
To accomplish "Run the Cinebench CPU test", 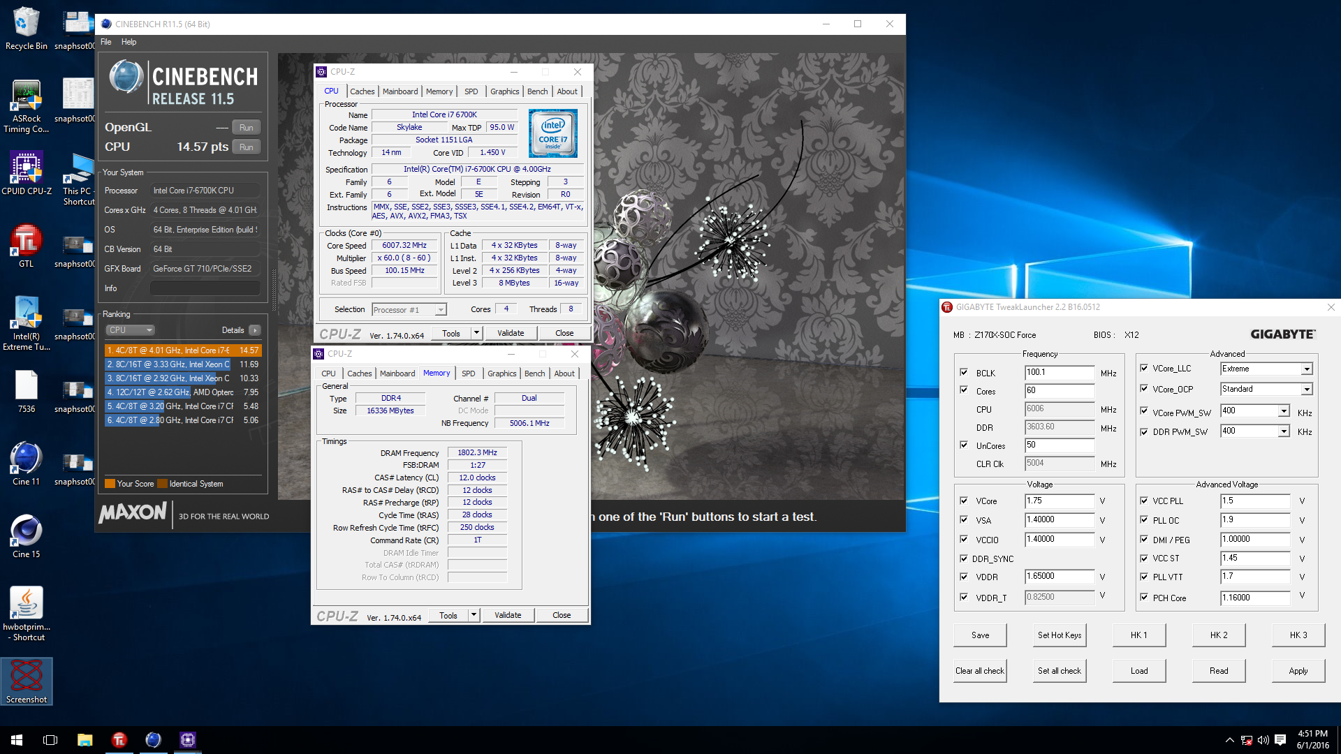I will point(247,147).
